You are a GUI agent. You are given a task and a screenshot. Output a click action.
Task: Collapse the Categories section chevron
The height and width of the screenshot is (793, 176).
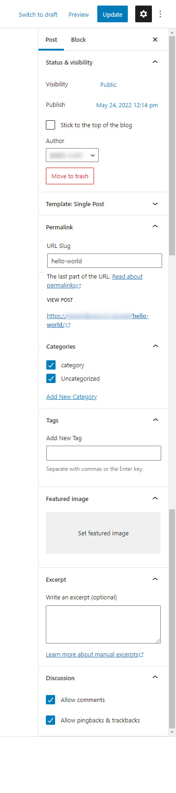point(156,346)
